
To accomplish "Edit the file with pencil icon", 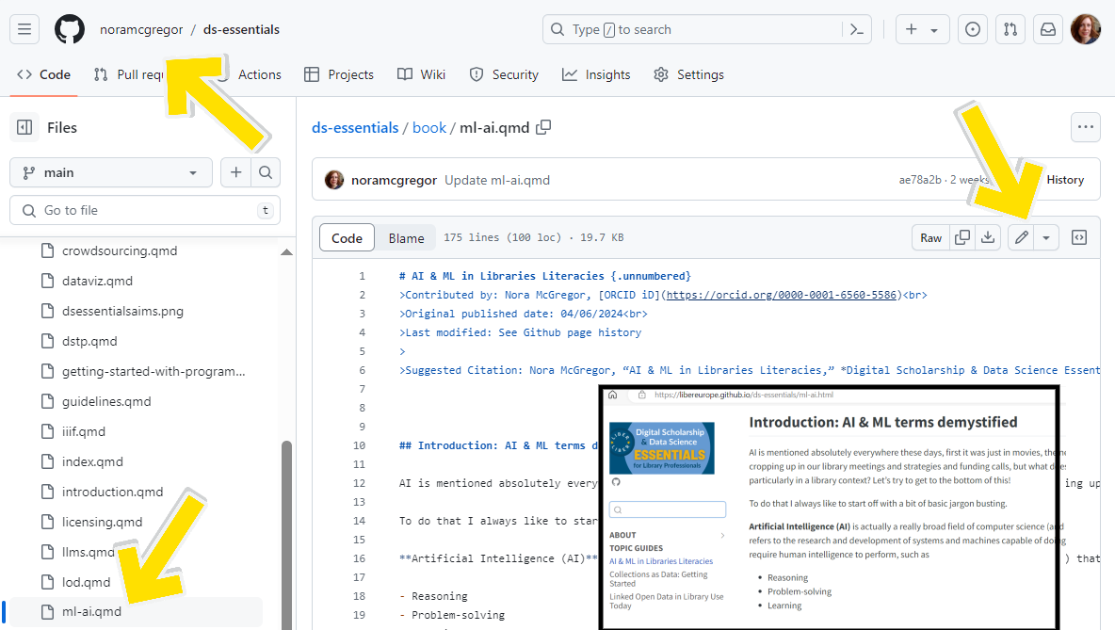I will (x=1021, y=237).
